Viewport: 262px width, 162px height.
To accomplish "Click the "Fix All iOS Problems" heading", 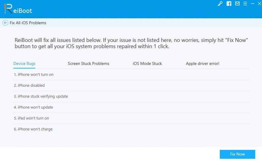I will pyautogui.click(x=28, y=23).
